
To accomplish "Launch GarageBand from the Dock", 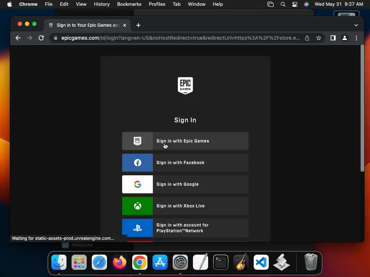I will point(241,262).
